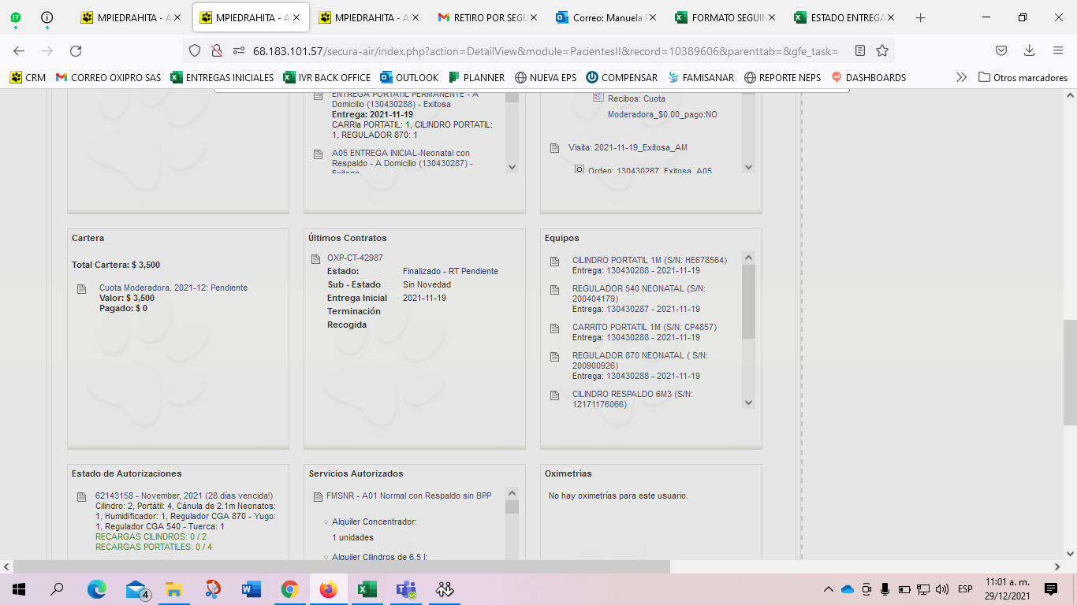Switch to the FORMATO SEGUIM Excel tab
1077x605 pixels.
726,17
